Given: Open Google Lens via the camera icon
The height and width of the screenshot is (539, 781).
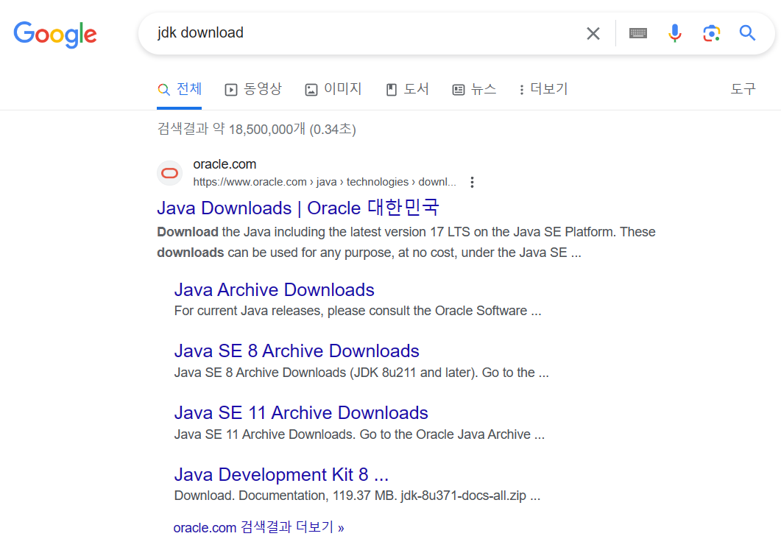Looking at the screenshot, I should pyautogui.click(x=711, y=33).
